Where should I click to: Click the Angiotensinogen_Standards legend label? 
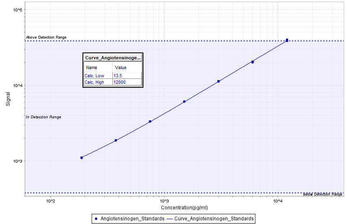pos(132,219)
